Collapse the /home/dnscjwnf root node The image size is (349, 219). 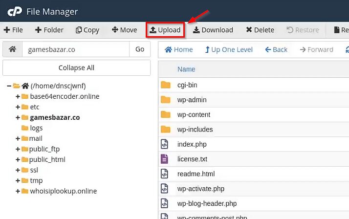click(9, 86)
